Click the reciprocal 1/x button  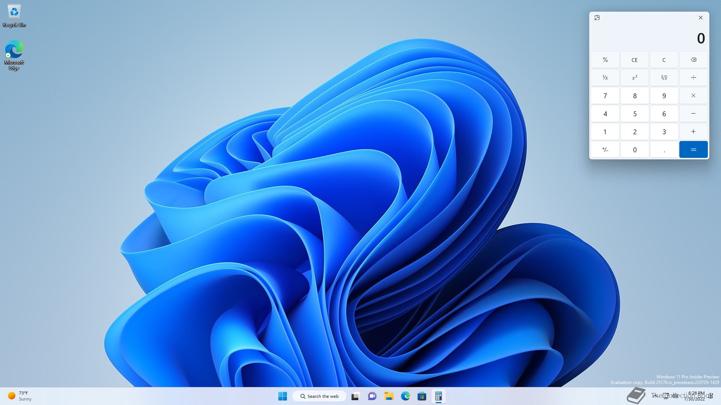point(605,78)
